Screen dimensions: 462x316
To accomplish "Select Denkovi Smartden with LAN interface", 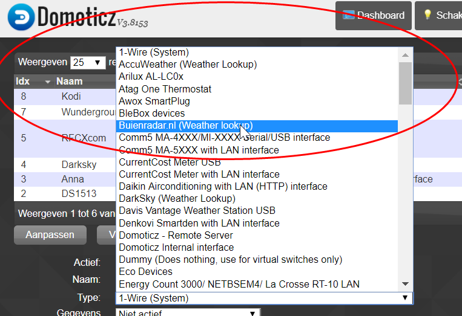I will click(x=257, y=224).
